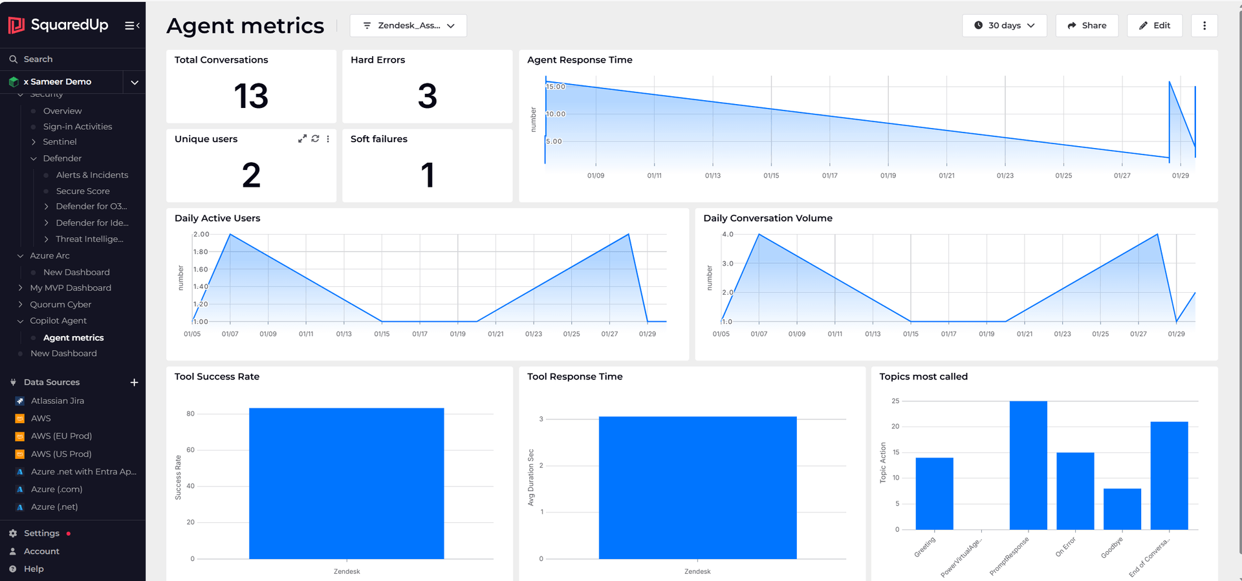Click the SquaredUp logo

(58, 25)
